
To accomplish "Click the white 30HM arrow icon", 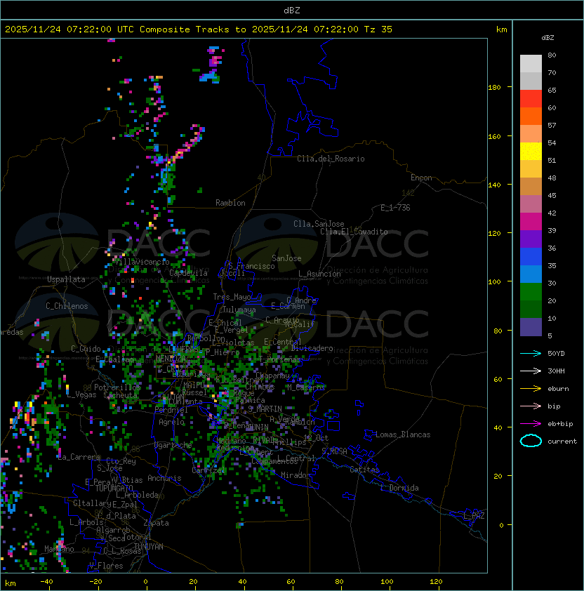I will click(531, 371).
